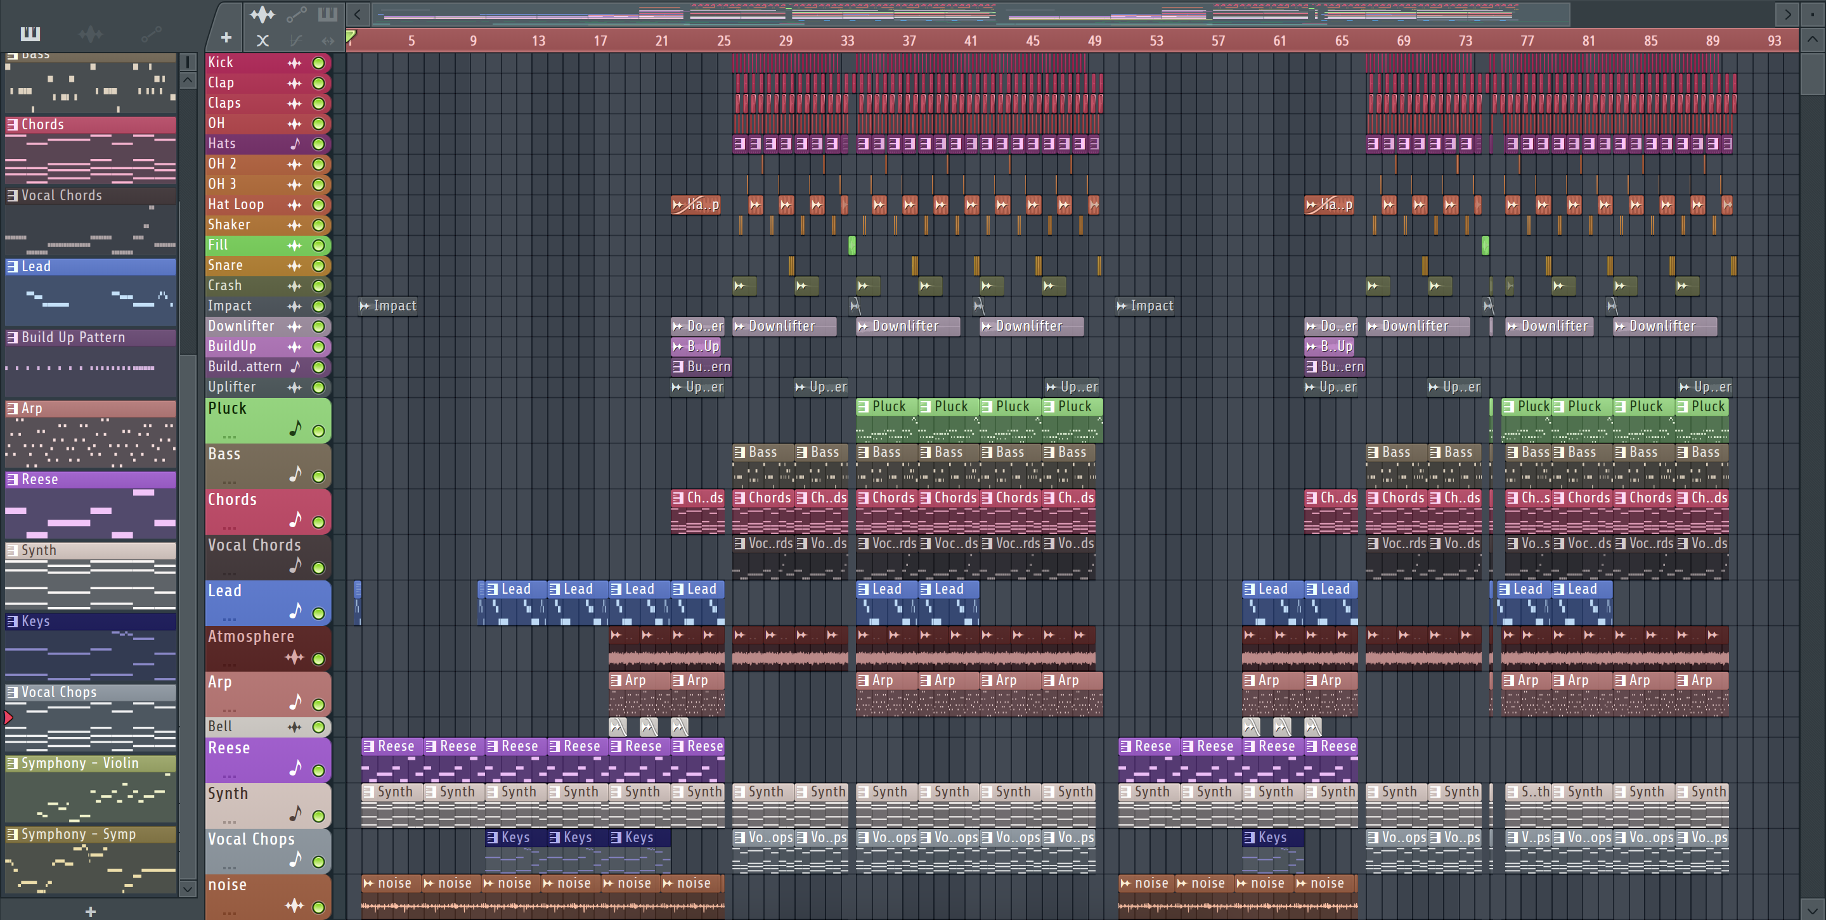Image resolution: width=1826 pixels, height=920 pixels.
Task: Click the playlist vertical scroll up arrow
Action: [x=1813, y=40]
